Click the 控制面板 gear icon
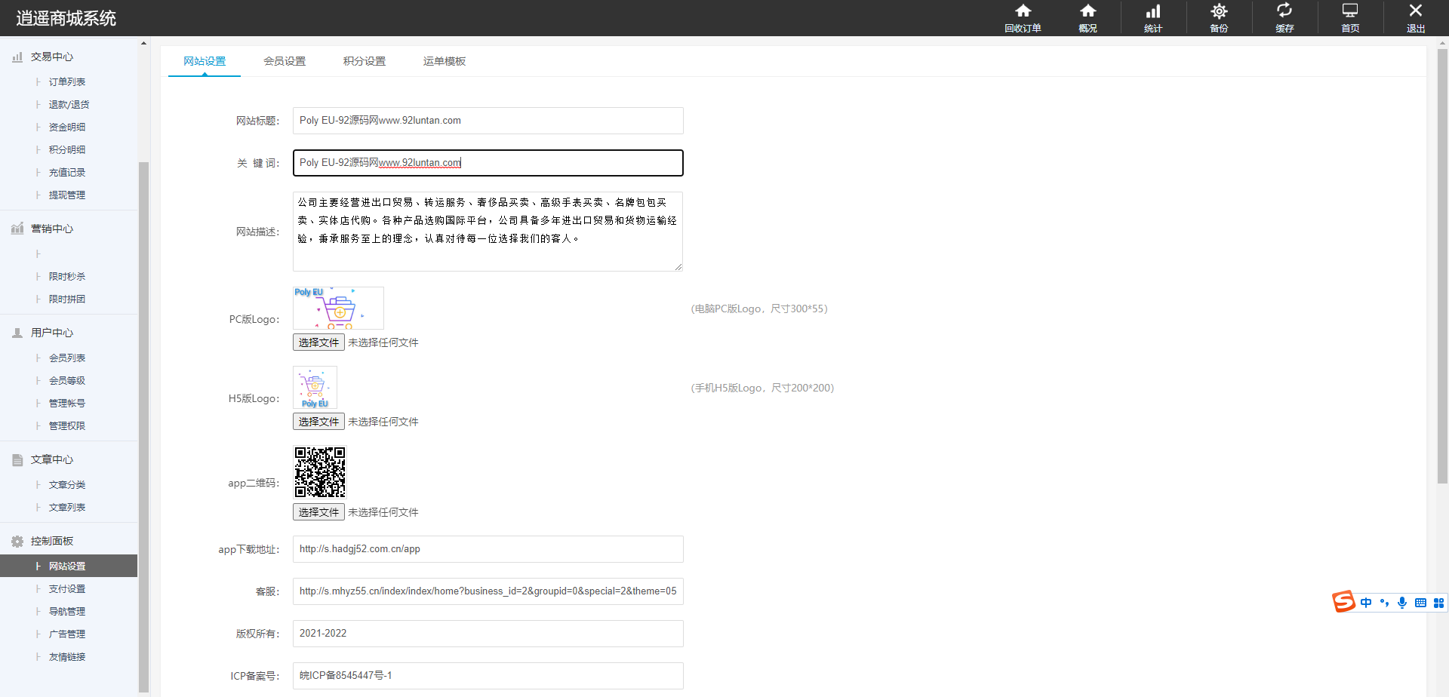Viewport: 1449px width, 697px height. (x=17, y=541)
